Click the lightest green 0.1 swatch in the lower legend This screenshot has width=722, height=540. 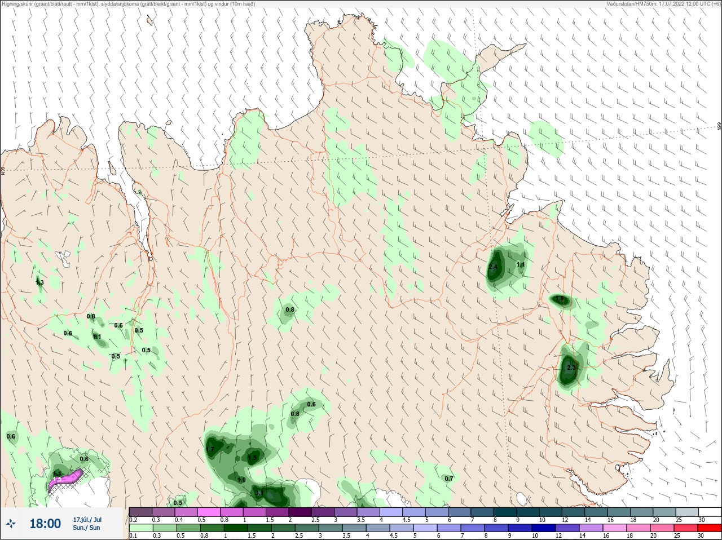(x=140, y=528)
